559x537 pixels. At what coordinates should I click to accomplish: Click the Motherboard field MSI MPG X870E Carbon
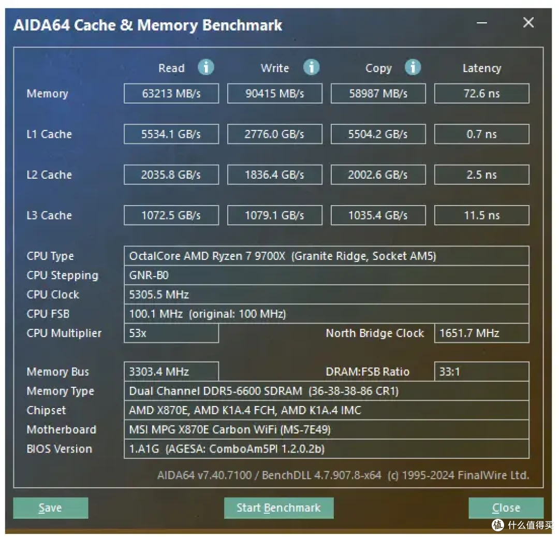point(327,429)
